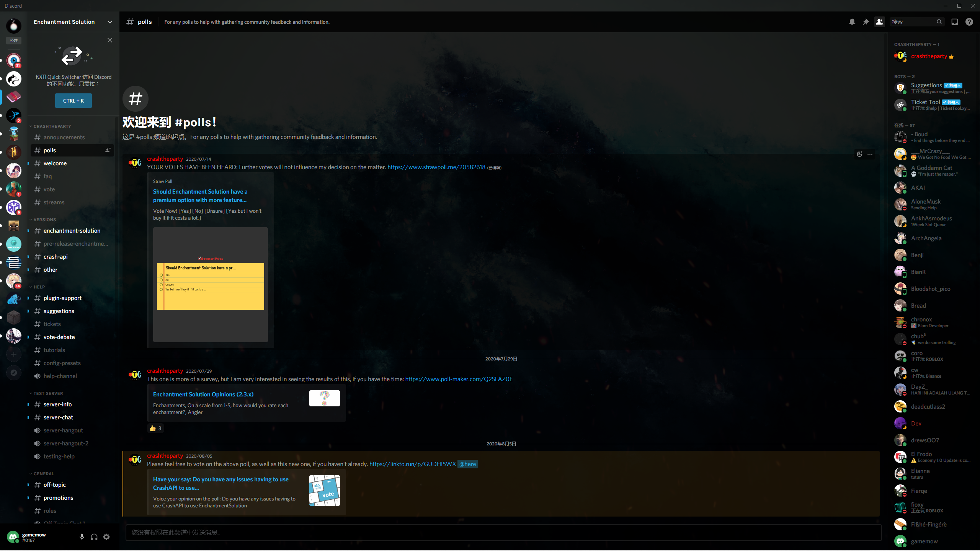Image resolution: width=980 pixels, height=551 pixels.
Task: Click Explore Public Servers compass icon
Action: [14, 373]
